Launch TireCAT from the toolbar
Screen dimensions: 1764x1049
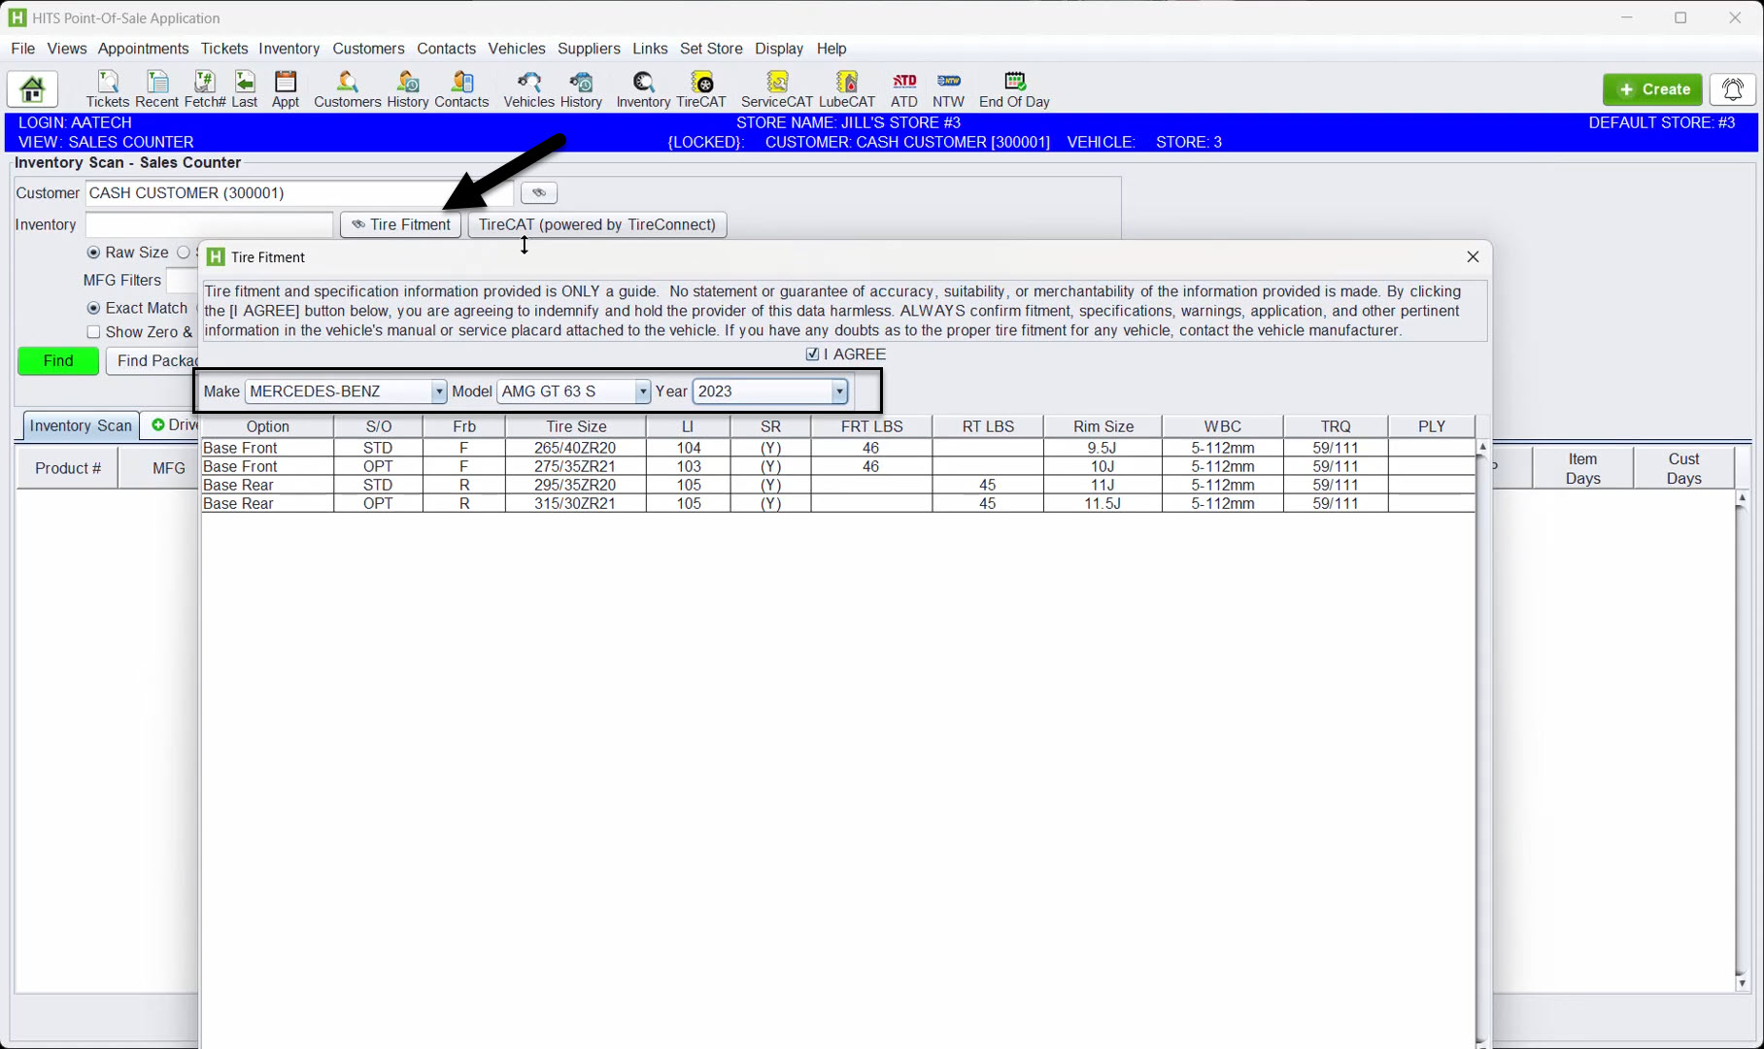pos(700,88)
